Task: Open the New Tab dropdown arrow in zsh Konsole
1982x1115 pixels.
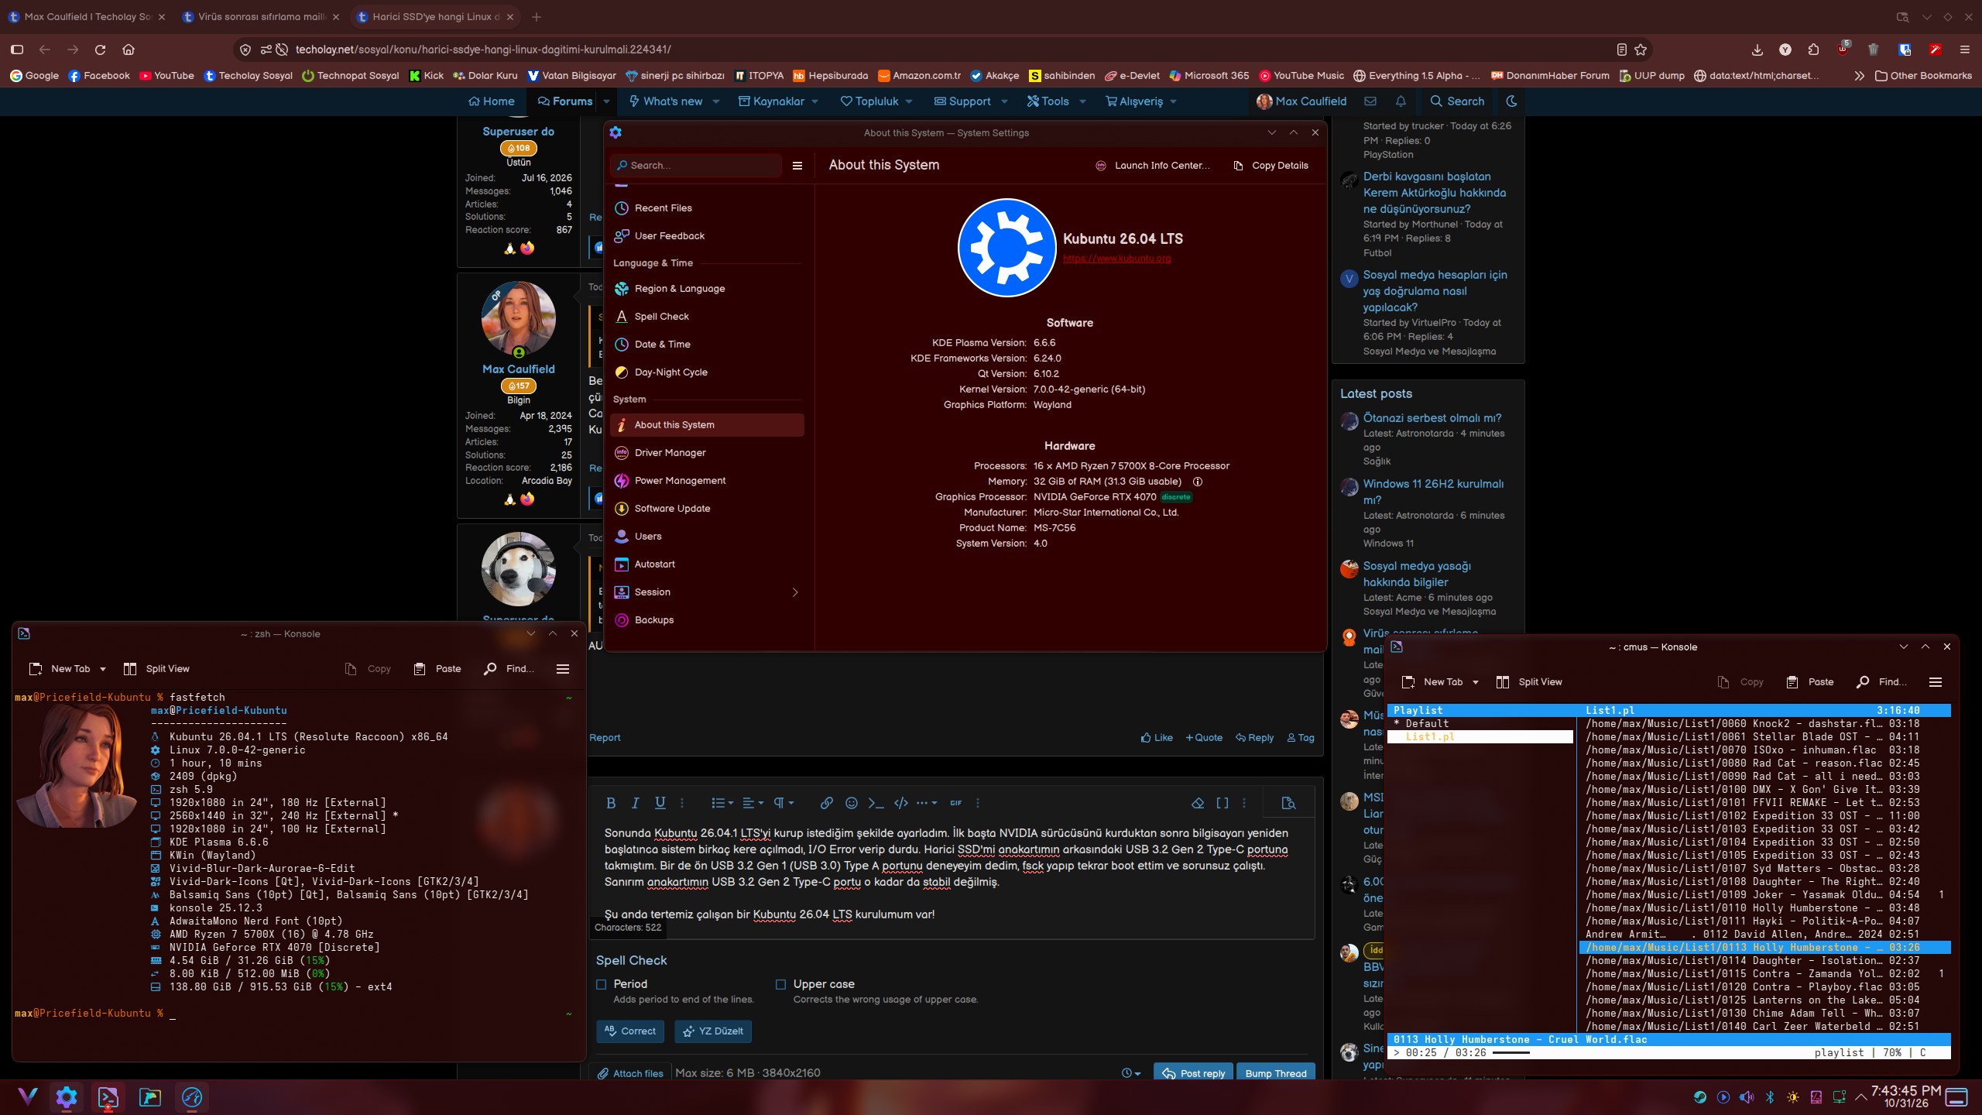Action: (x=103, y=669)
